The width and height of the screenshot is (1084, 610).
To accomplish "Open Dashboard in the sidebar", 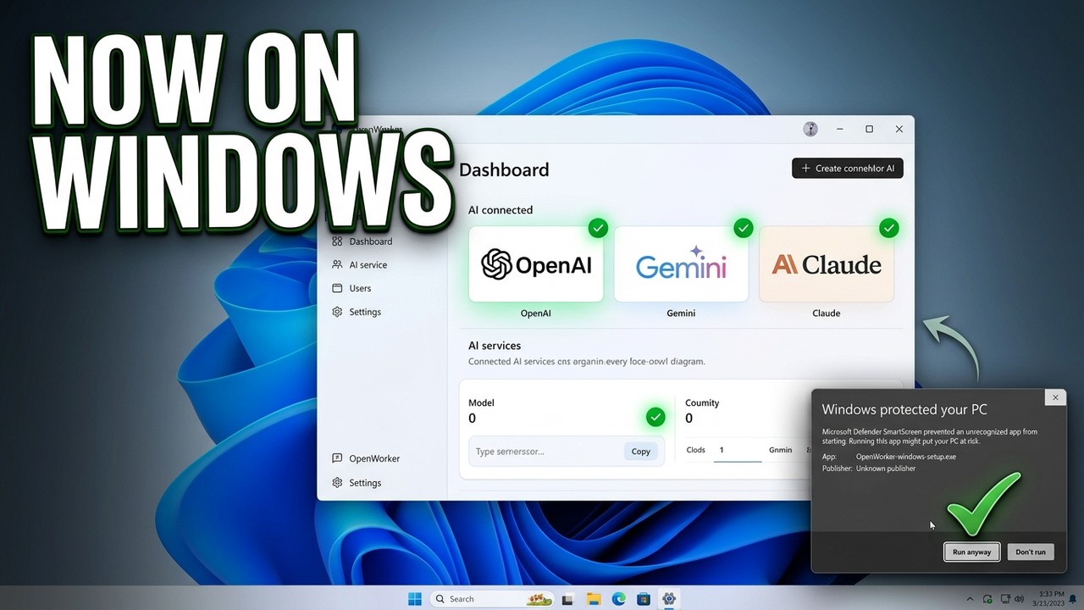I will pos(362,241).
